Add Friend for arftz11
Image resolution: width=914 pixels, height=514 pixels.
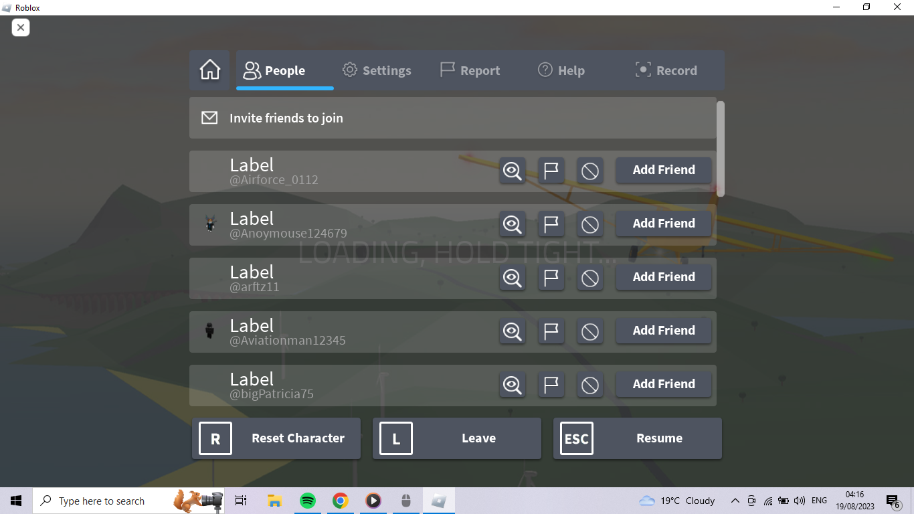664,277
